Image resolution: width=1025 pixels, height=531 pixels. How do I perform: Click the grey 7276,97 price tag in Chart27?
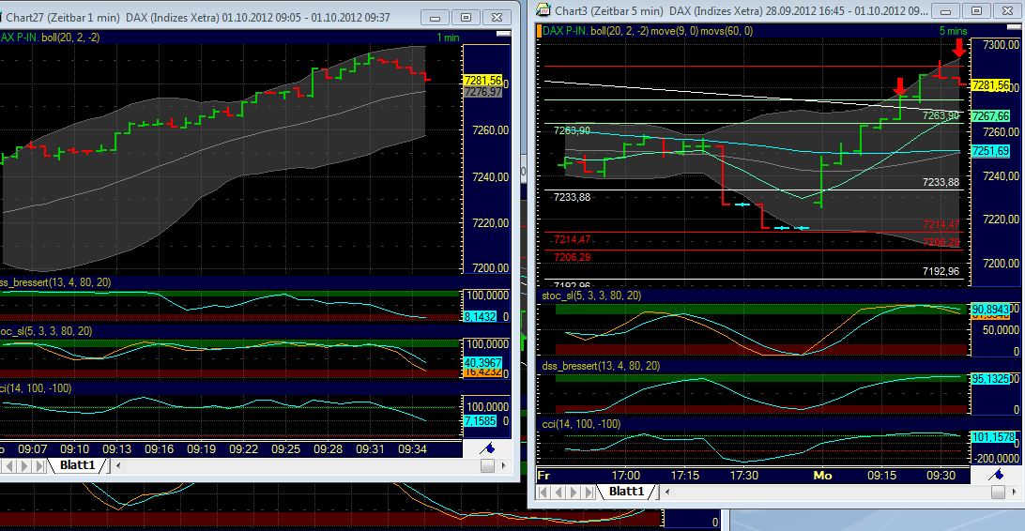click(x=482, y=92)
